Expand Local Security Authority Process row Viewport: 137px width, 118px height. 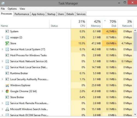(2, 79)
